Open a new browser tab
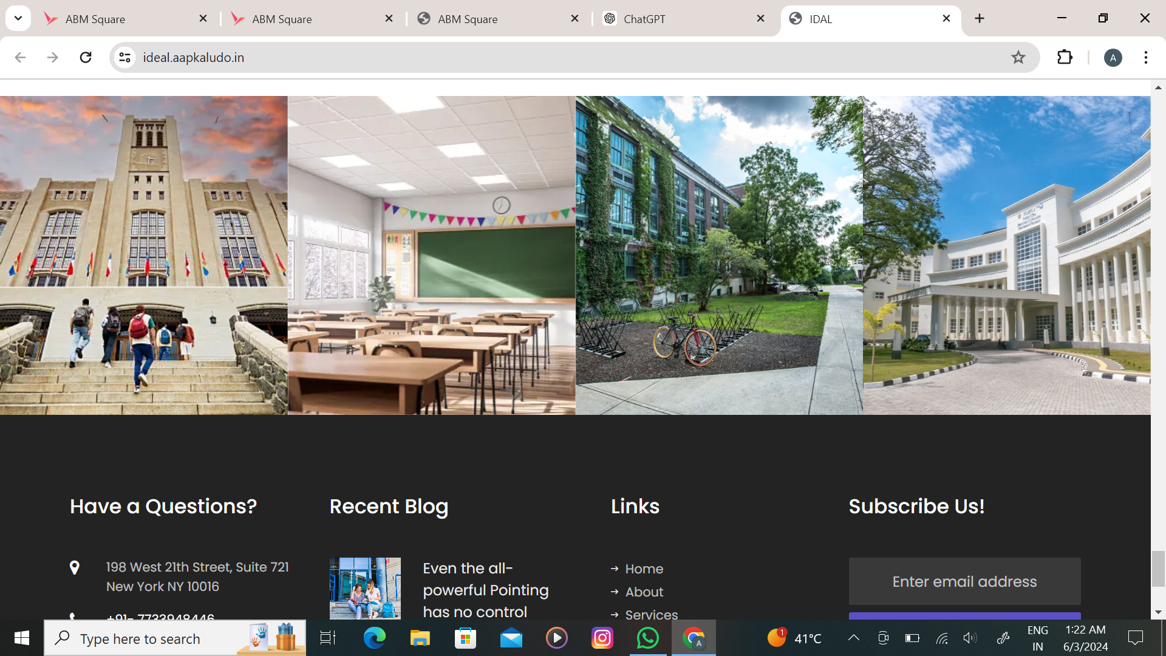The image size is (1166, 656). point(980,19)
